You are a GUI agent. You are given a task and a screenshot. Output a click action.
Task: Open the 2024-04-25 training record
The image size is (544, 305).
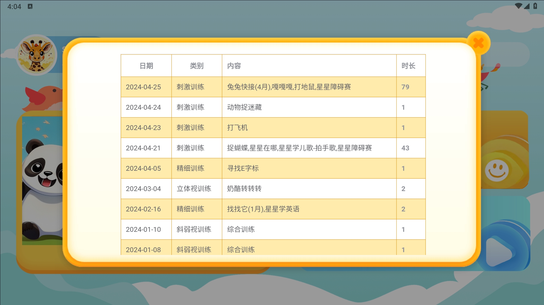coord(143,87)
